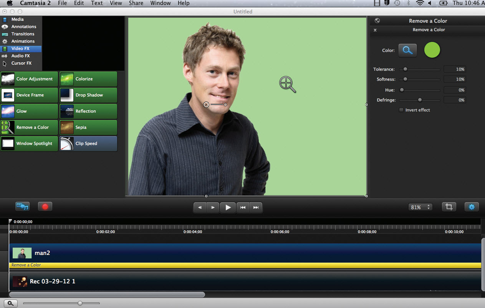Toggle the media library button
This screenshot has height=308, width=485.
[22, 207]
